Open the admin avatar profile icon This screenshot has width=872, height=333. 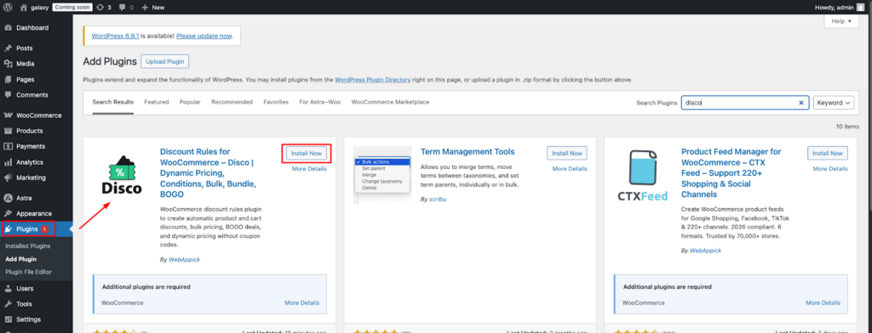[x=861, y=7]
